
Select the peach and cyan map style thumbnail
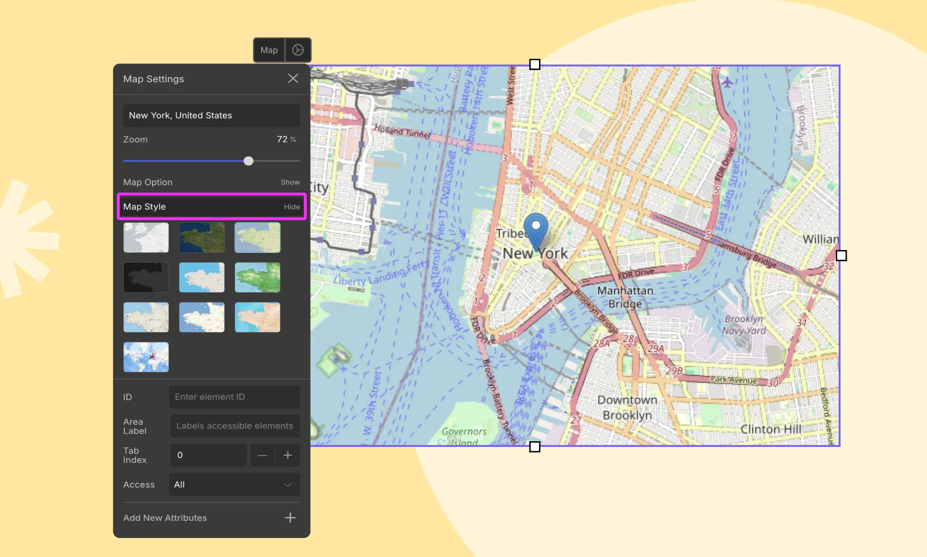click(x=257, y=317)
